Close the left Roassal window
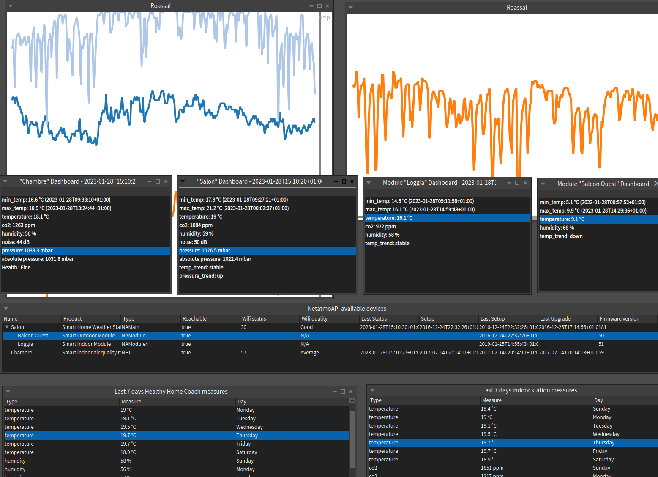Viewport: 658px width, 477px height. coord(328,6)
